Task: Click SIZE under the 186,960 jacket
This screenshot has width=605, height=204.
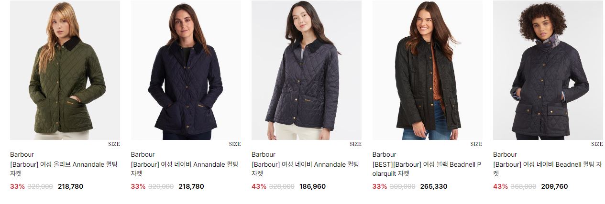Action: (x=355, y=144)
